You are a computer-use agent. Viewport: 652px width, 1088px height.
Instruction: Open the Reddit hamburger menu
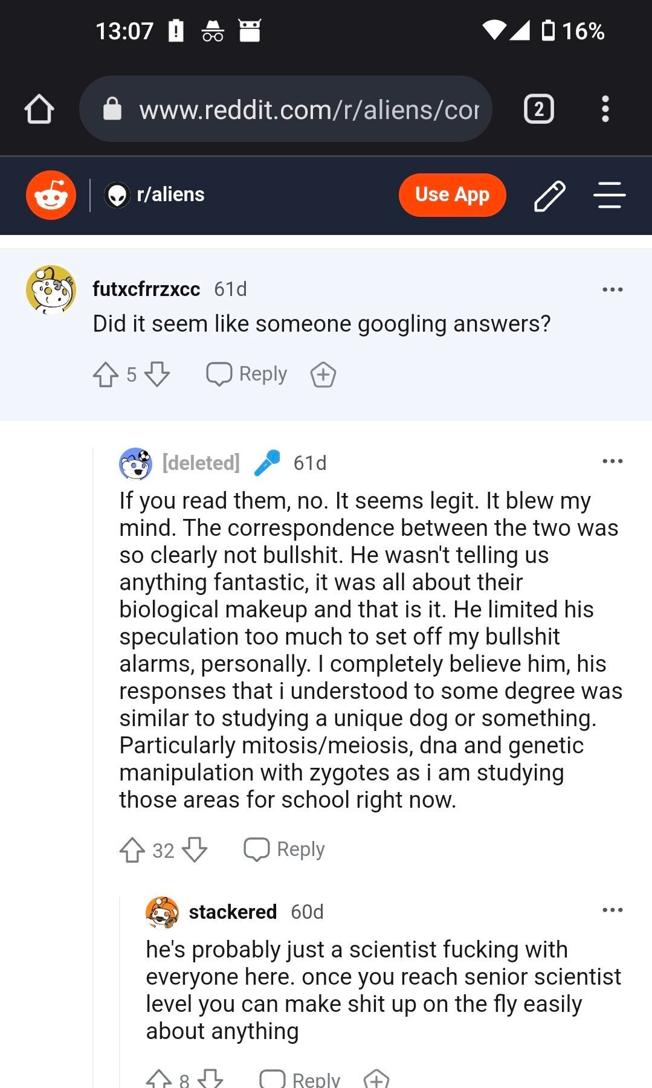pyautogui.click(x=608, y=195)
